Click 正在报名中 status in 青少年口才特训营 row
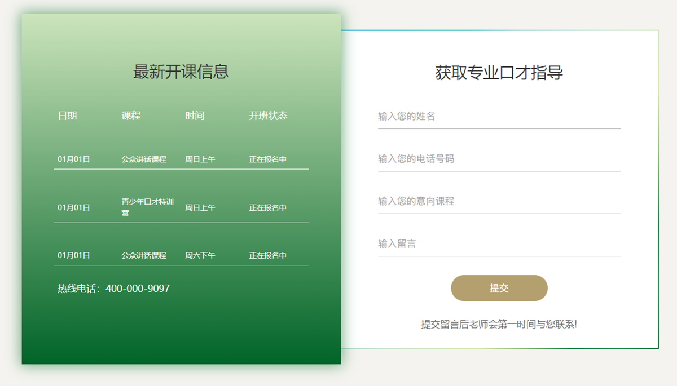Viewport: 677px width, 386px height. click(268, 207)
